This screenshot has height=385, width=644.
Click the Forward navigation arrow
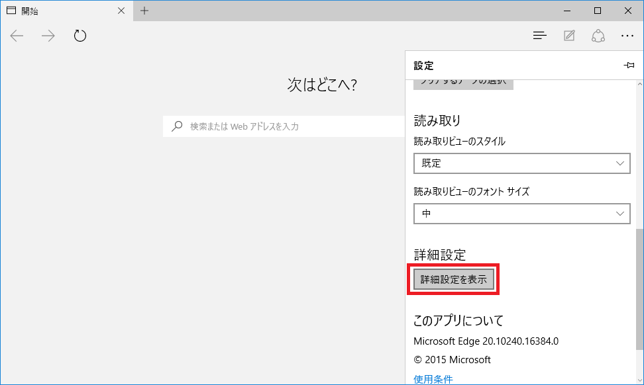point(48,36)
